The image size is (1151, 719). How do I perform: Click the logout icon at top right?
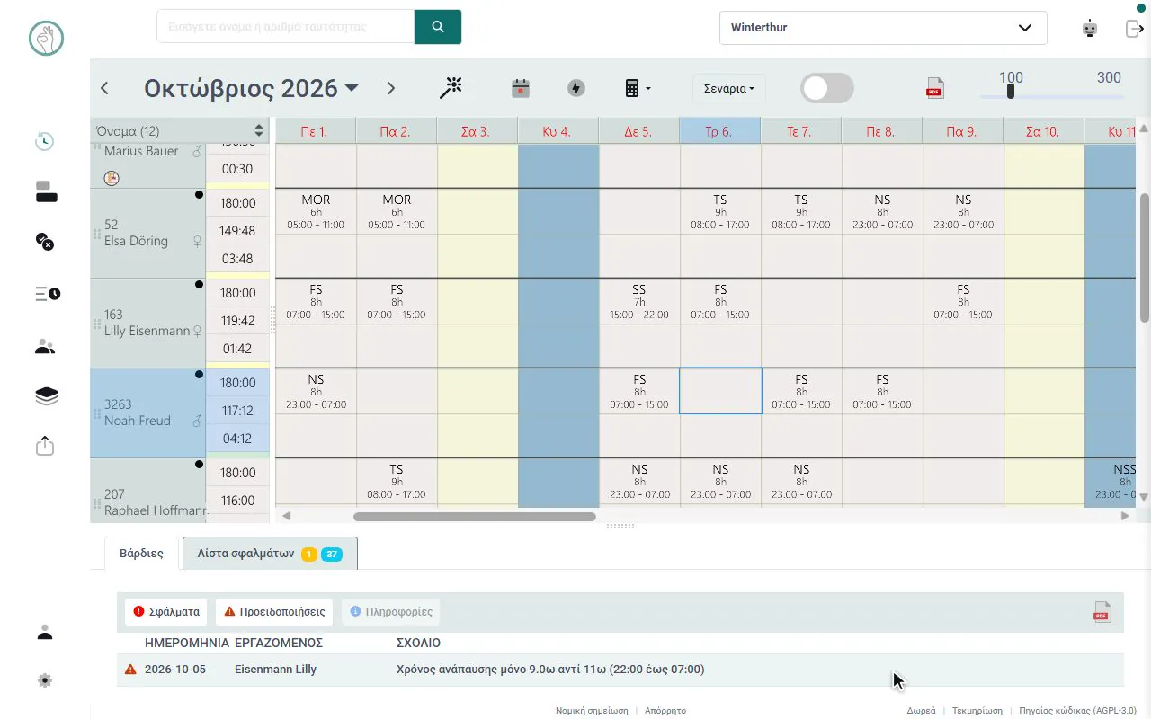(1134, 28)
